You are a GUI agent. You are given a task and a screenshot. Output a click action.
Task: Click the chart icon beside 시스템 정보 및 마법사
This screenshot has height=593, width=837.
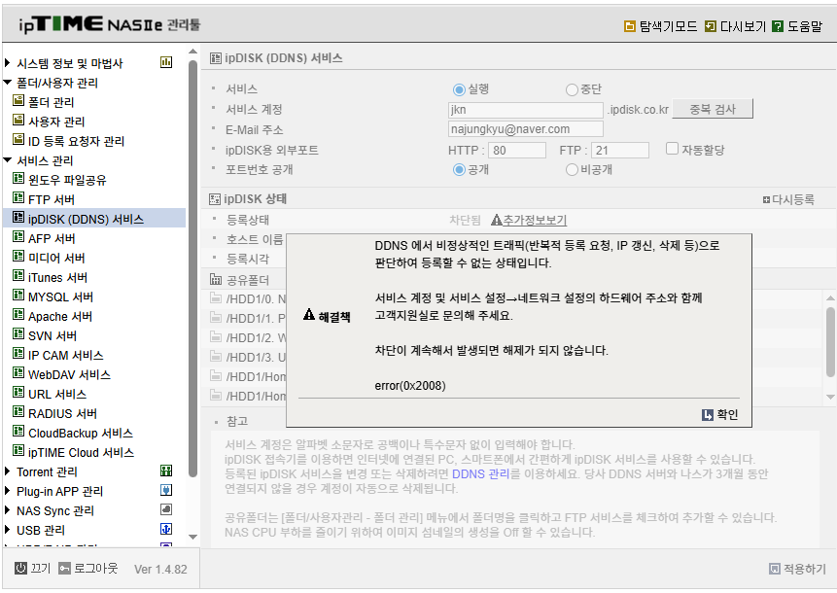[x=166, y=62]
